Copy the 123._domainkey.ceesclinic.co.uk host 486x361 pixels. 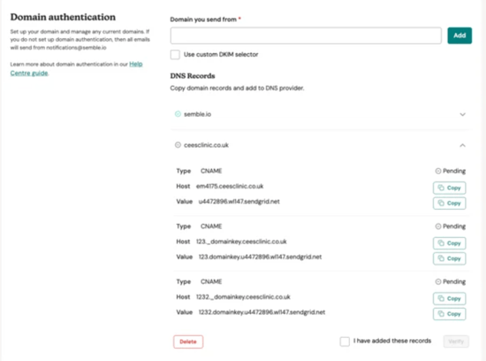tap(449, 243)
